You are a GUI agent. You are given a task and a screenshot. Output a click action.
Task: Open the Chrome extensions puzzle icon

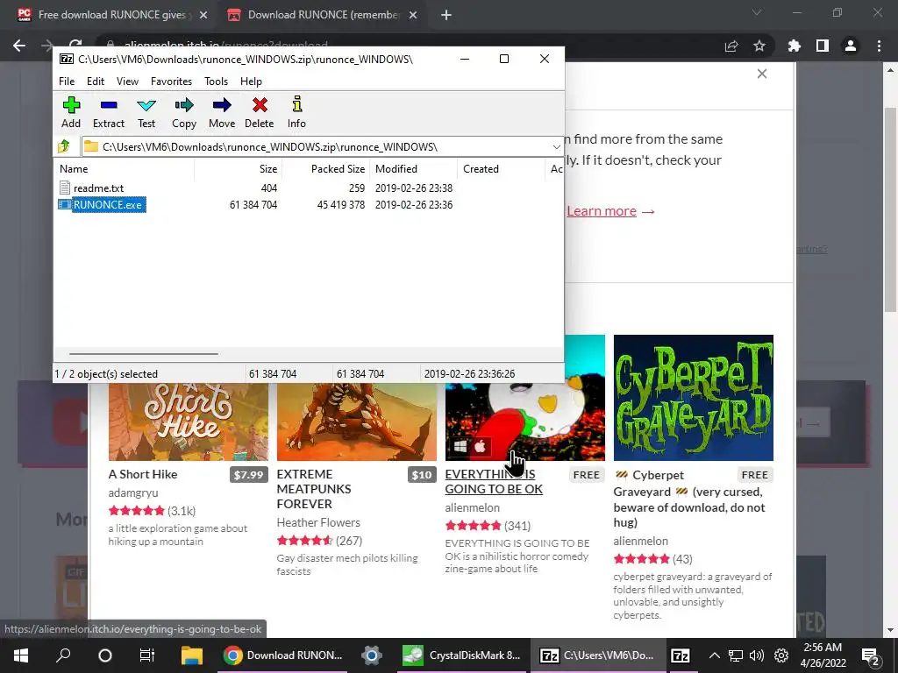[x=795, y=46]
